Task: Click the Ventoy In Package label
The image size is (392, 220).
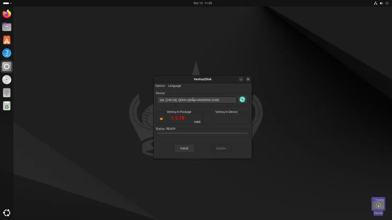Action: click(x=179, y=112)
